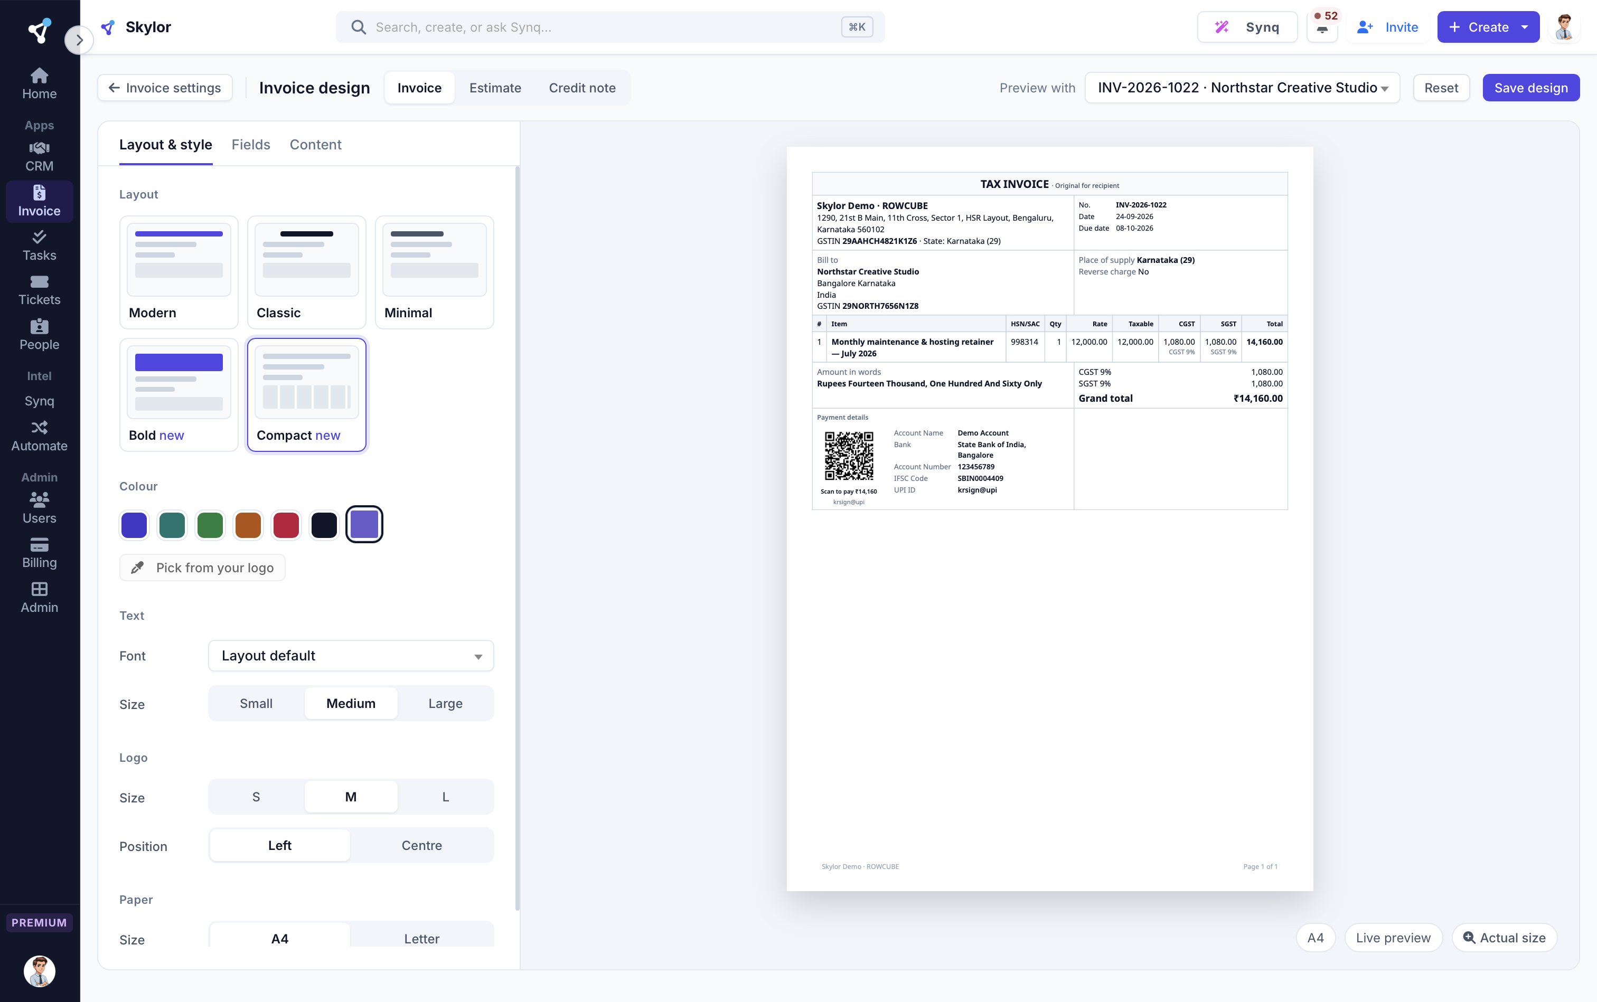1597x1002 pixels.
Task: Choose the Bold layout thumbnail
Action: pyautogui.click(x=179, y=394)
